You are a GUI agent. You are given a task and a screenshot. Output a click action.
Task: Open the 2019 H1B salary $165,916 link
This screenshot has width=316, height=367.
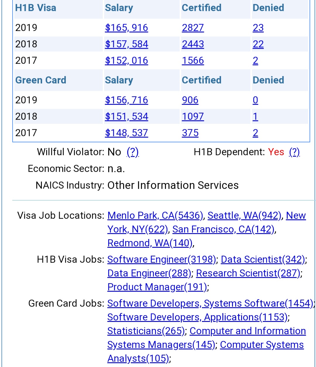pos(126,28)
